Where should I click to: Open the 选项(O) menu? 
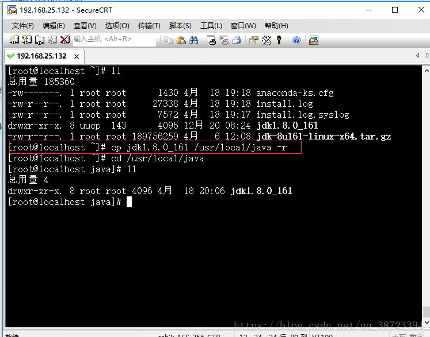117,26
